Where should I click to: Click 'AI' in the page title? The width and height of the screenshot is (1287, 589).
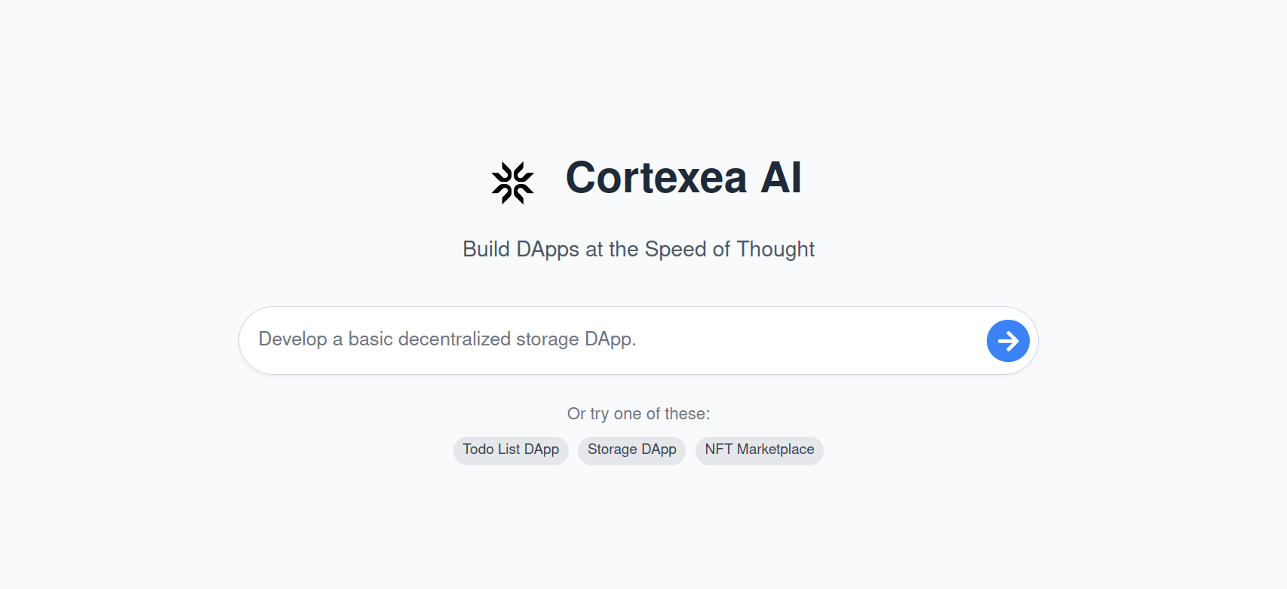[x=781, y=178]
